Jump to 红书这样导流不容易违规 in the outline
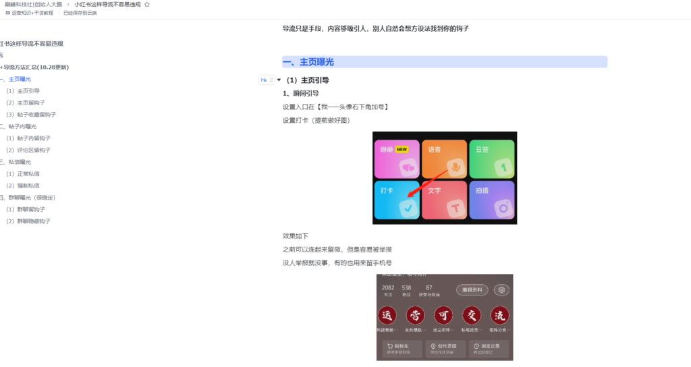 click(32, 44)
